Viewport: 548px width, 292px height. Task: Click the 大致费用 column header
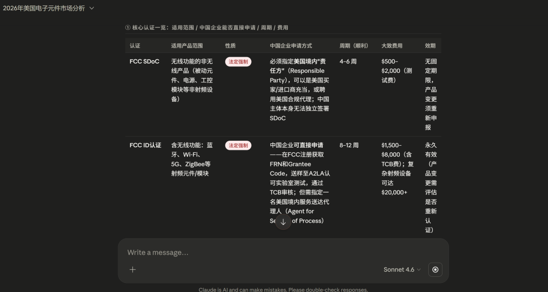coord(392,46)
